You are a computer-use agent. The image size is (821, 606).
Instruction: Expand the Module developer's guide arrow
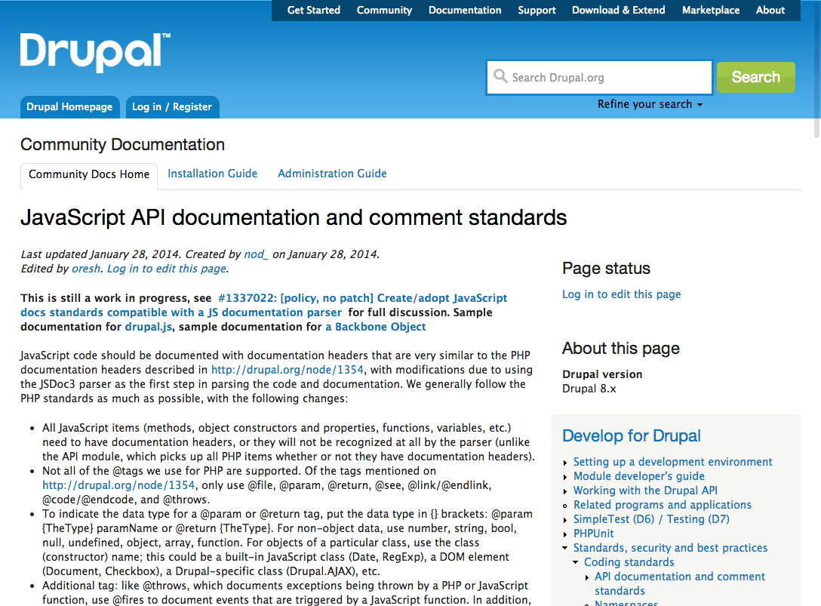566,477
